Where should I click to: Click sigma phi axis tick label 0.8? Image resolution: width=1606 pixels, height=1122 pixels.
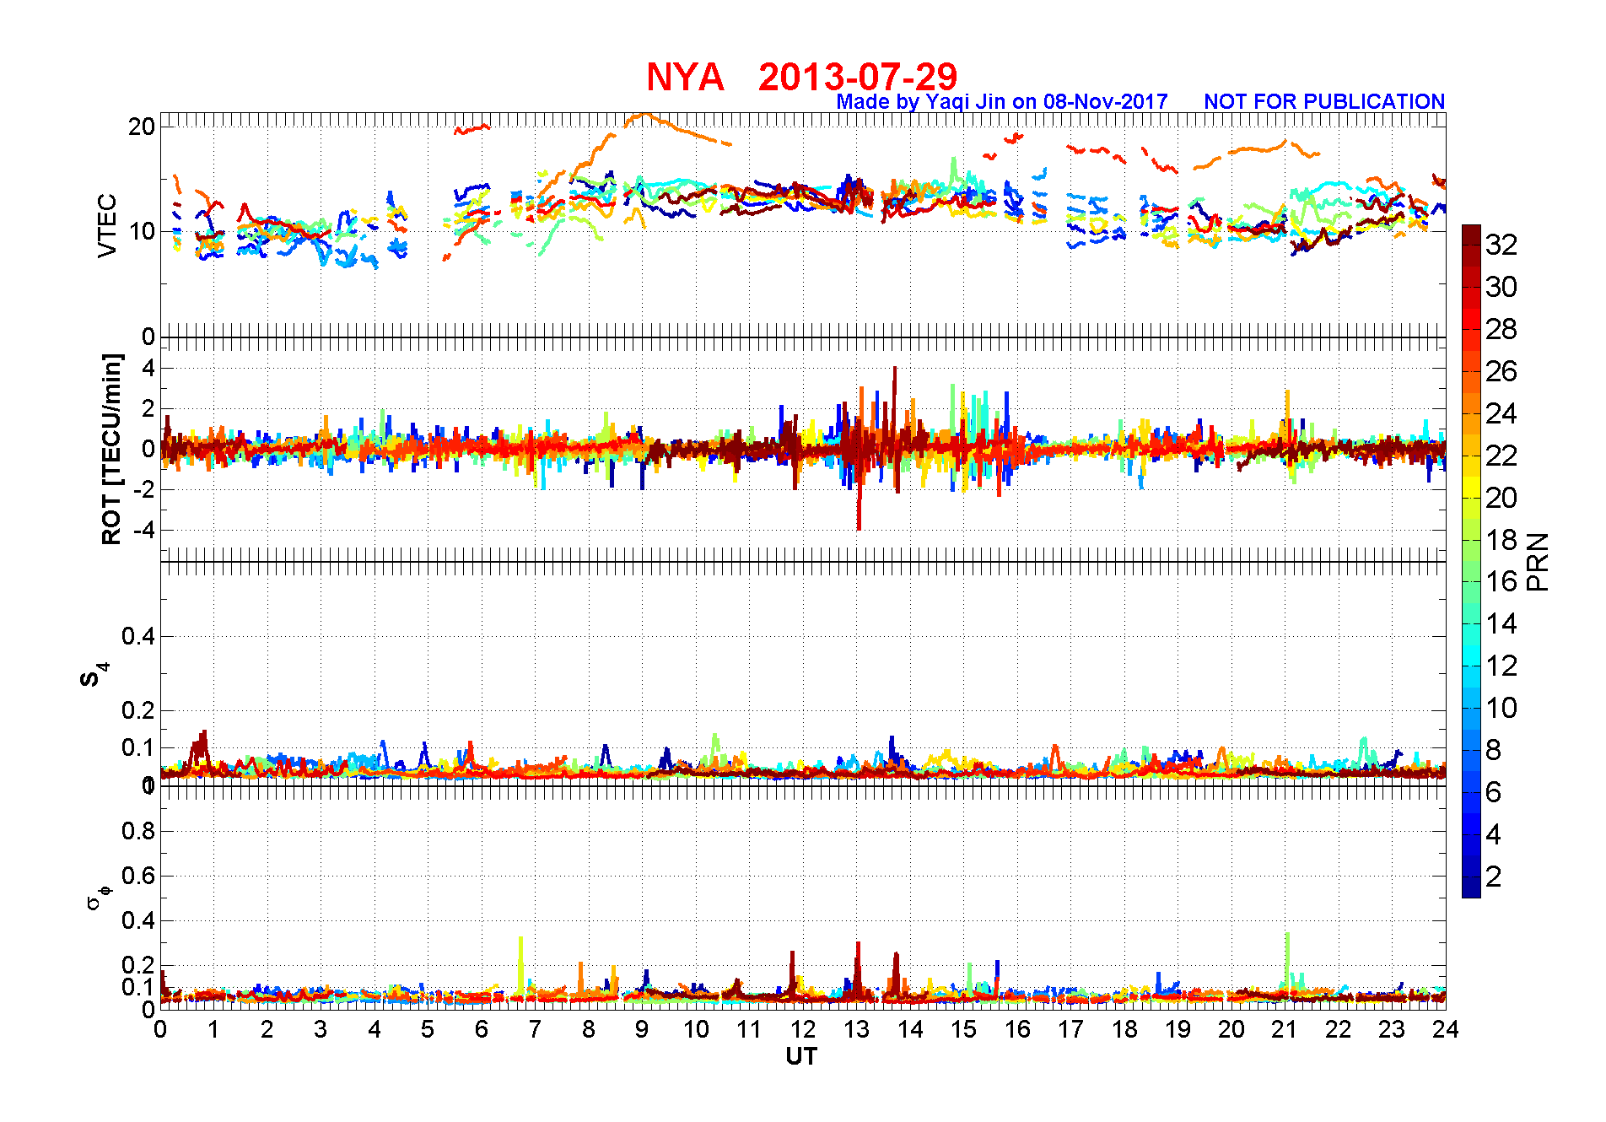(x=138, y=831)
